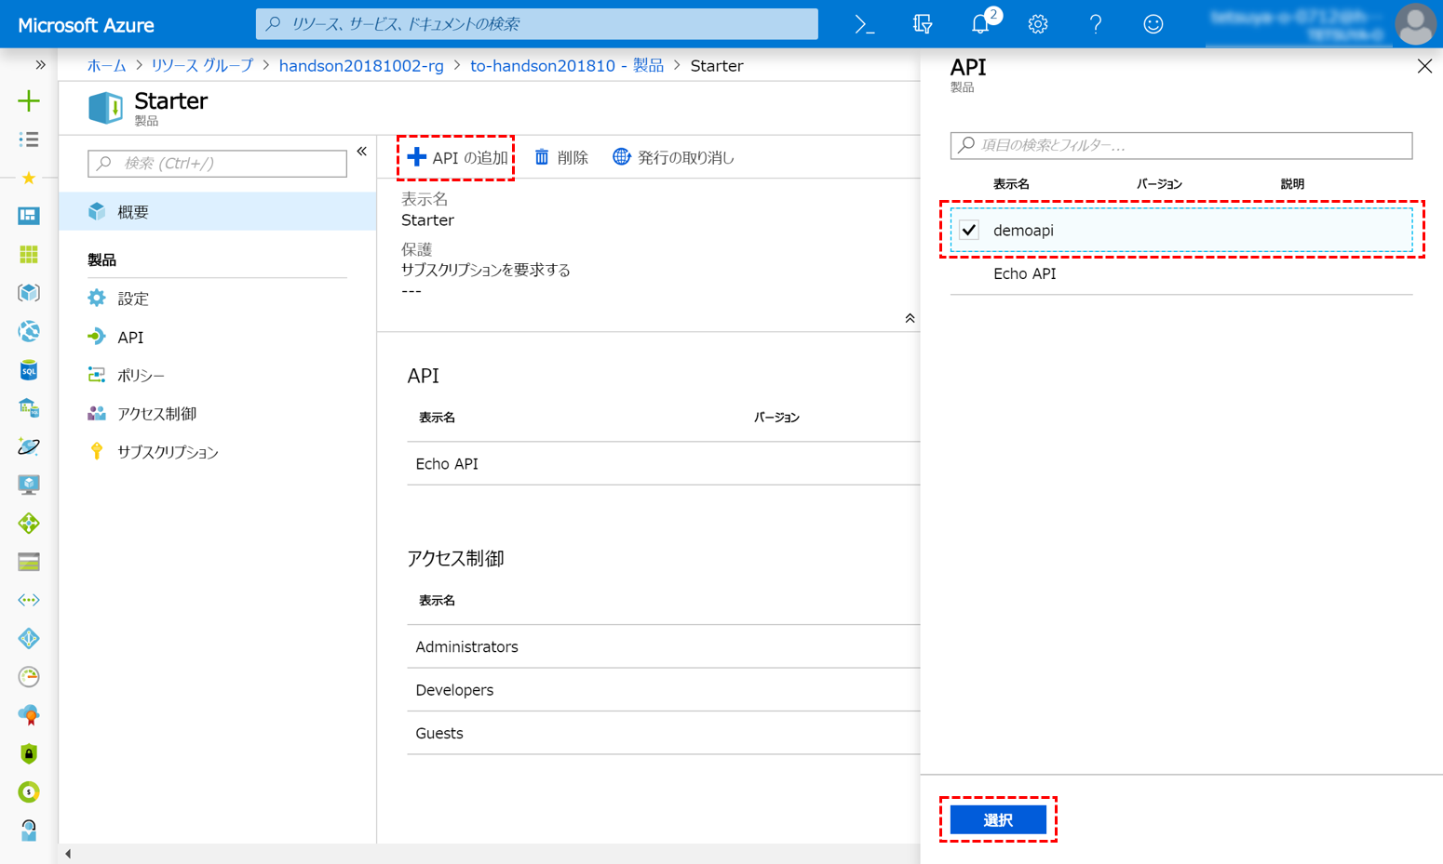Send feedback with the smiley icon
Viewport: 1443px width, 864px height.
[1153, 23]
